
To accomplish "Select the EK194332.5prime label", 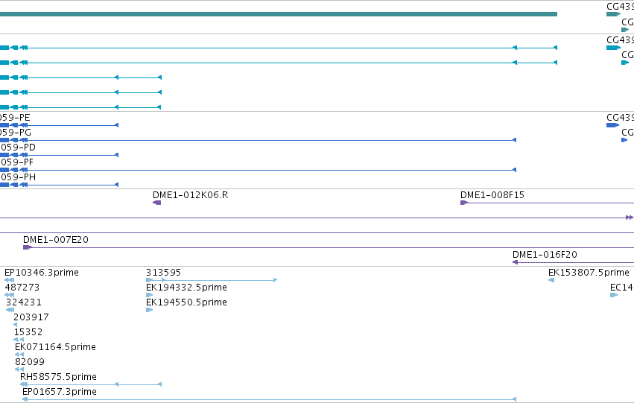I will (186, 288).
